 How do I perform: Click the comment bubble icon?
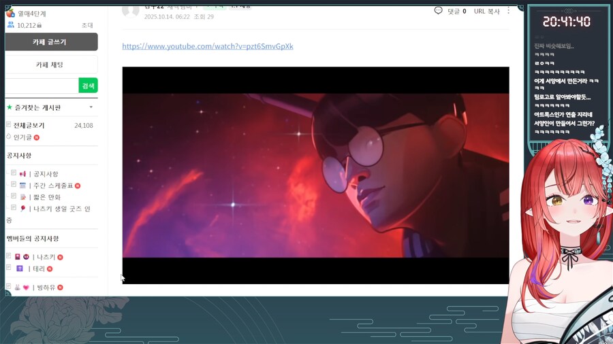[x=438, y=11]
